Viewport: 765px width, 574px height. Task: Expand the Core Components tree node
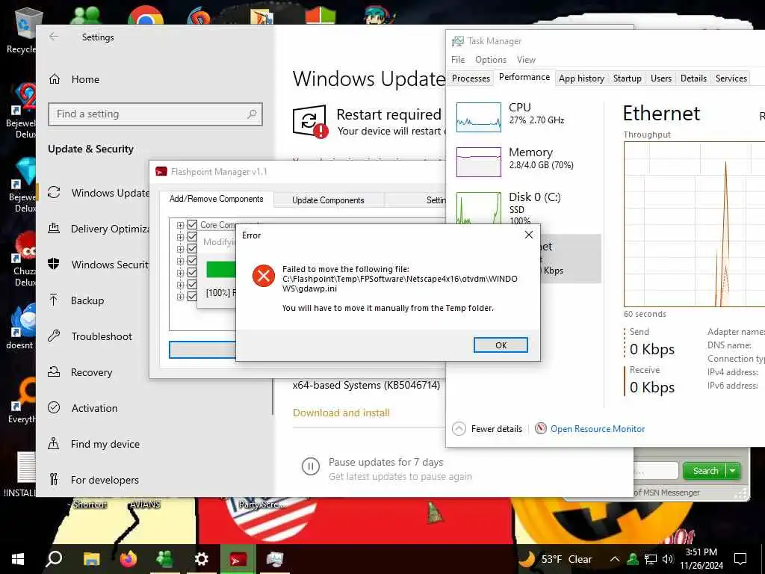coord(180,225)
